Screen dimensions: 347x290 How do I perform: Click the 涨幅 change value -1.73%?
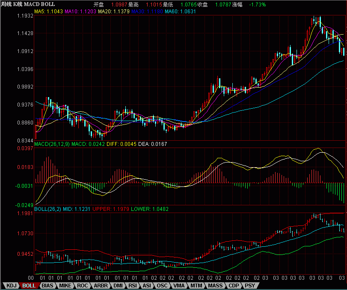coord(258,5)
